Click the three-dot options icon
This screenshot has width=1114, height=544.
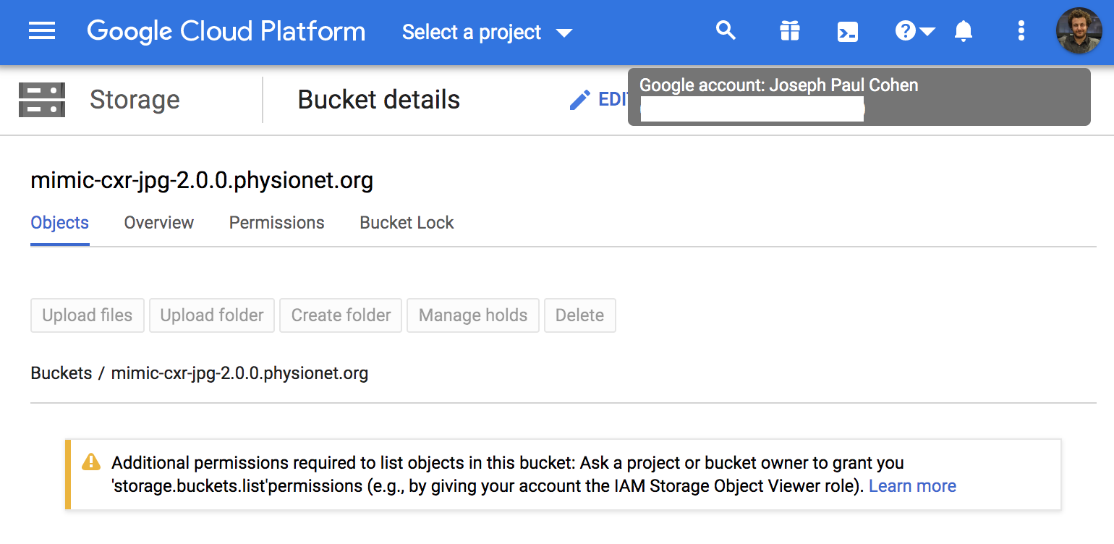1021,31
